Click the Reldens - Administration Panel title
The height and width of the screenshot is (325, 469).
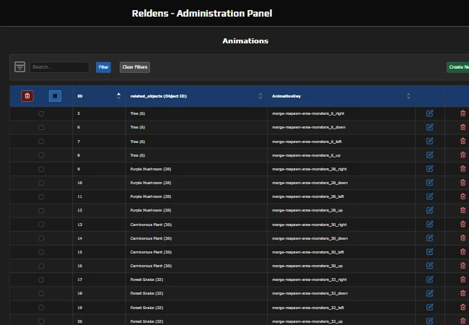click(x=202, y=14)
